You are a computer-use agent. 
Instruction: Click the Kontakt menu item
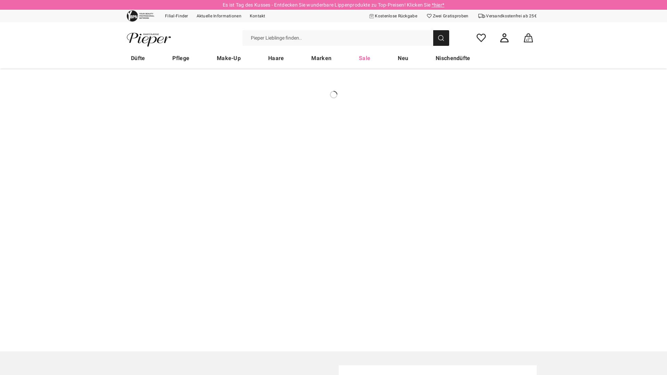pos(257,16)
